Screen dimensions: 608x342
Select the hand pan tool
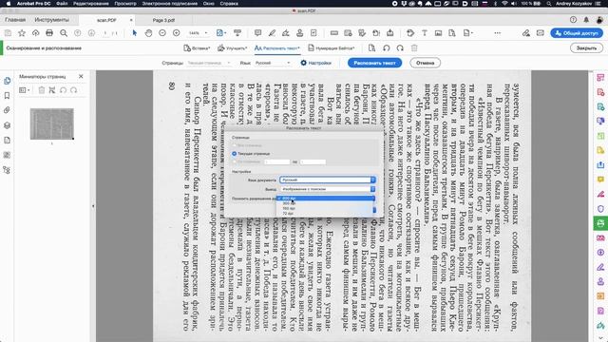point(148,33)
